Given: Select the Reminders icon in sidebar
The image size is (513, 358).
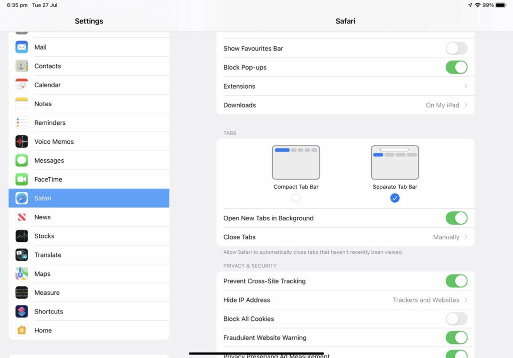Looking at the screenshot, I should (22, 122).
